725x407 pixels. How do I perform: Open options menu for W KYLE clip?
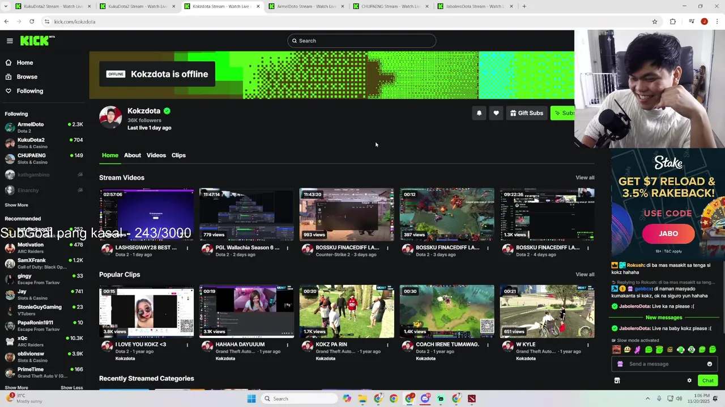point(588,345)
